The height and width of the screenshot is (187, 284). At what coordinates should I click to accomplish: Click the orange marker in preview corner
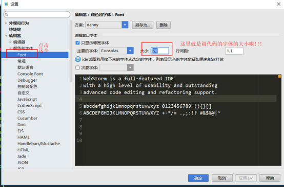coord(279,77)
